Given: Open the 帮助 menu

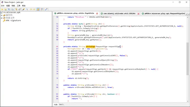Looking at the screenshot, I should coord(24,6).
